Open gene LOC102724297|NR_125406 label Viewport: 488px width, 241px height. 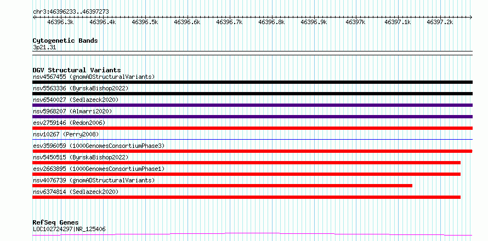[69, 229]
